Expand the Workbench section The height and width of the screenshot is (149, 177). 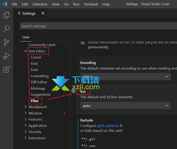(25, 107)
